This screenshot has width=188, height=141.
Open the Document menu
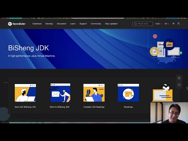tap(61, 24)
